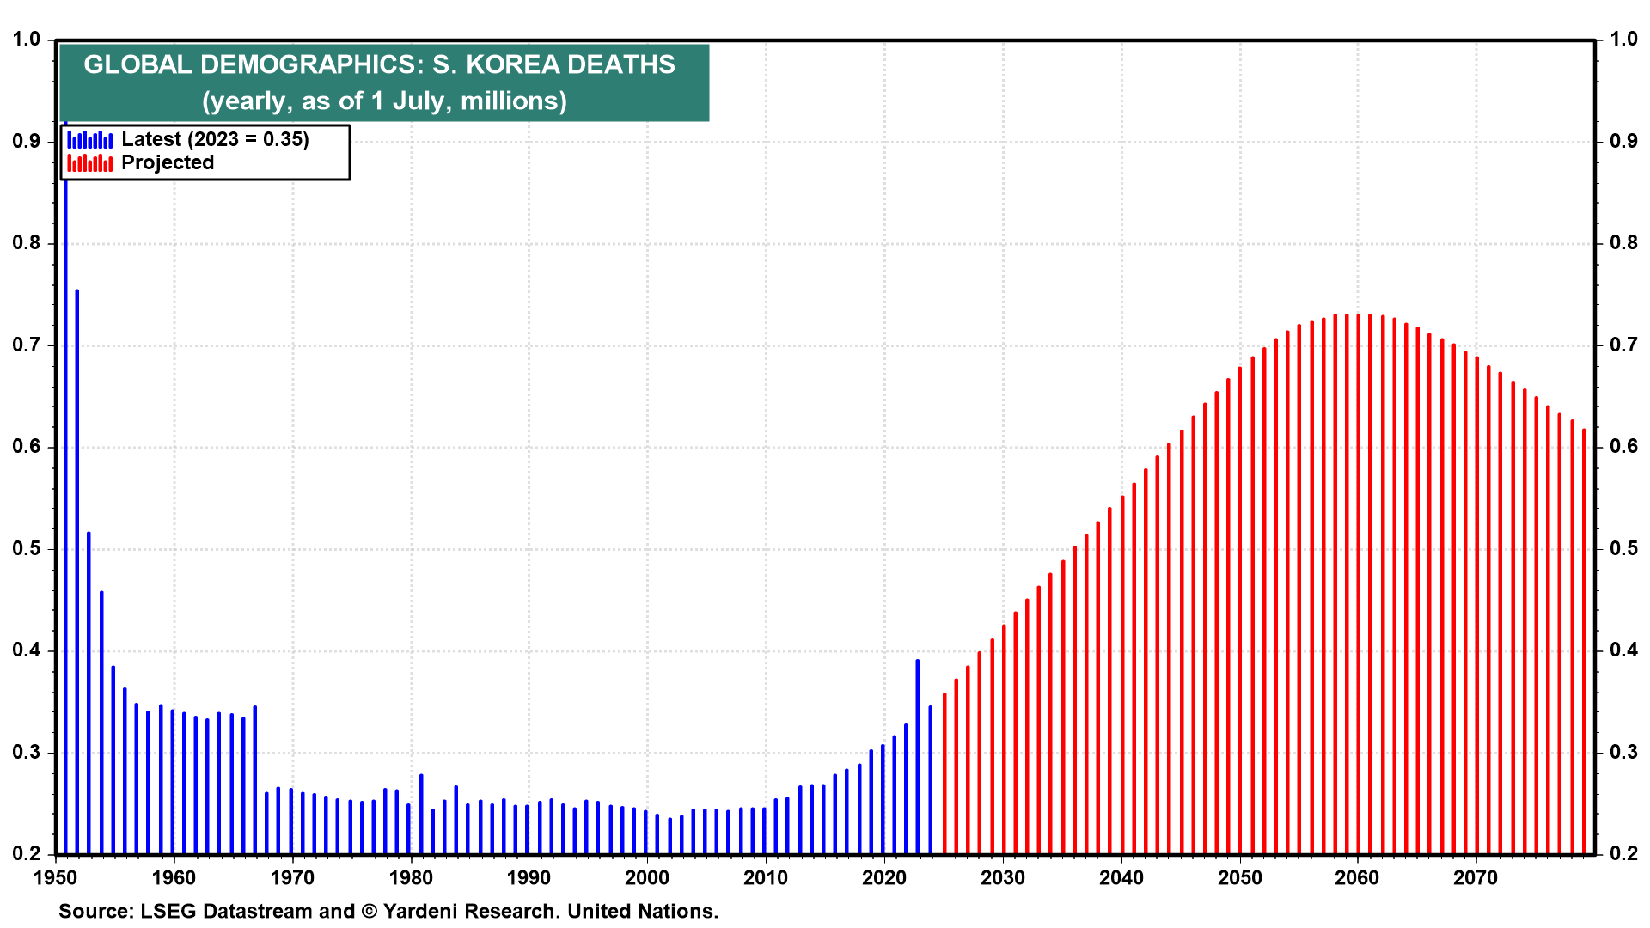The image size is (1650, 928).
Task: Click the 0.7 right y-axis label
Action: tap(1623, 345)
